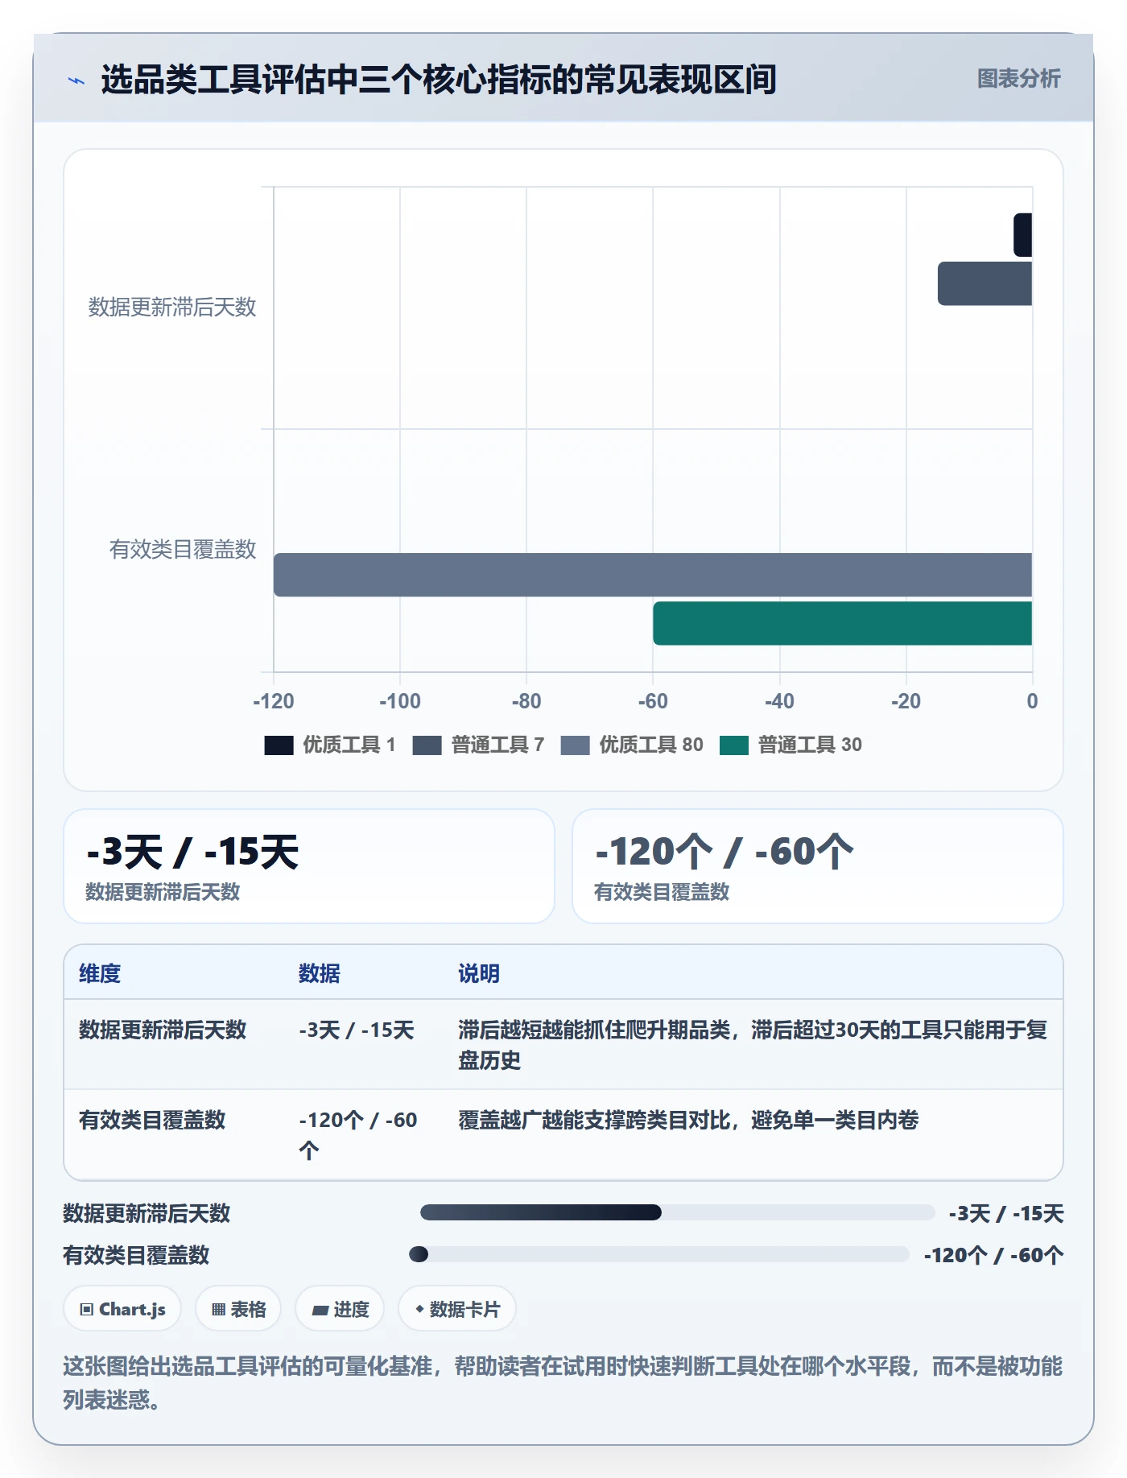The image size is (1127, 1478).
Task: Click the long 优质工具 80 chart bar
Action: (653, 575)
